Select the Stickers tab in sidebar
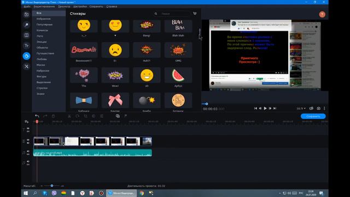 pos(26,56)
